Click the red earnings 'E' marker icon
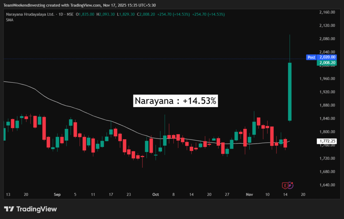This screenshot has width=344, height=219. point(285,185)
